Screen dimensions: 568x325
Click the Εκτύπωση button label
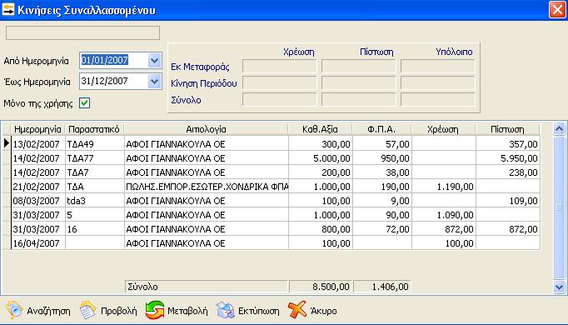tap(259, 311)
